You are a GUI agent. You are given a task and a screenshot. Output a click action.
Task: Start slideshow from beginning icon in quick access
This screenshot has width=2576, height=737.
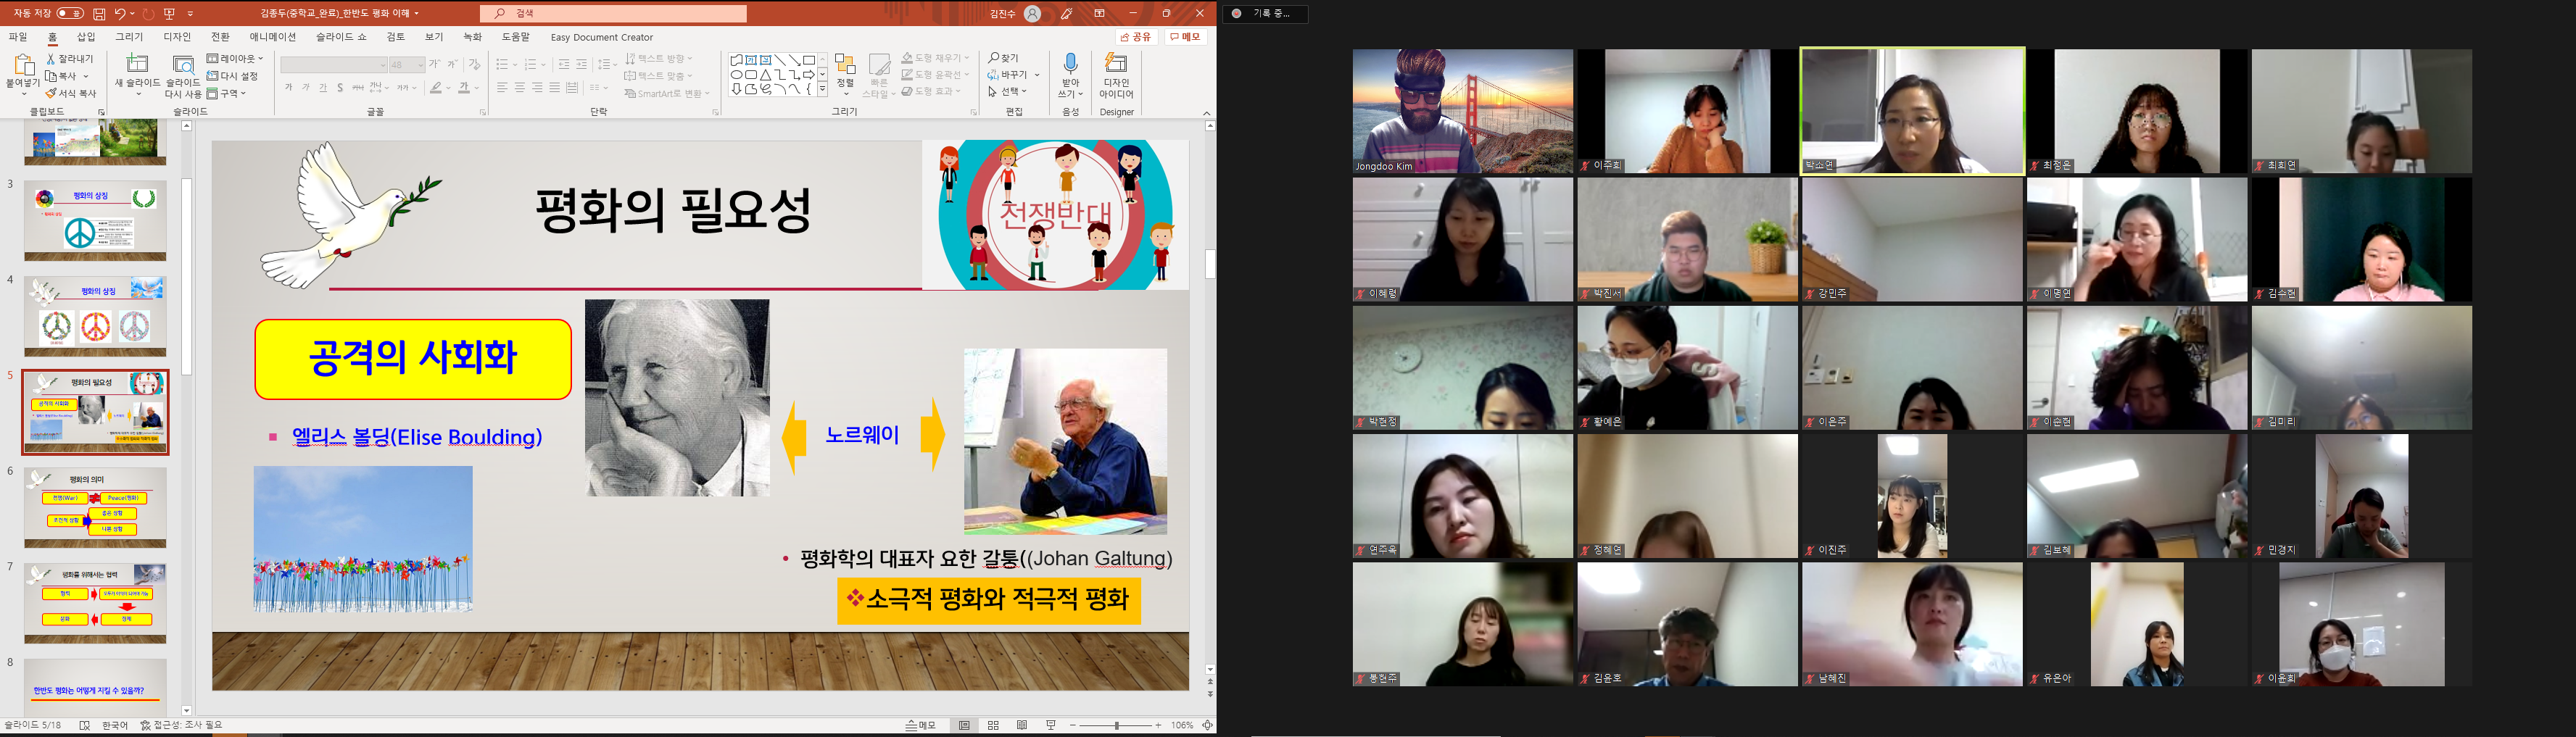click(169, 13)
